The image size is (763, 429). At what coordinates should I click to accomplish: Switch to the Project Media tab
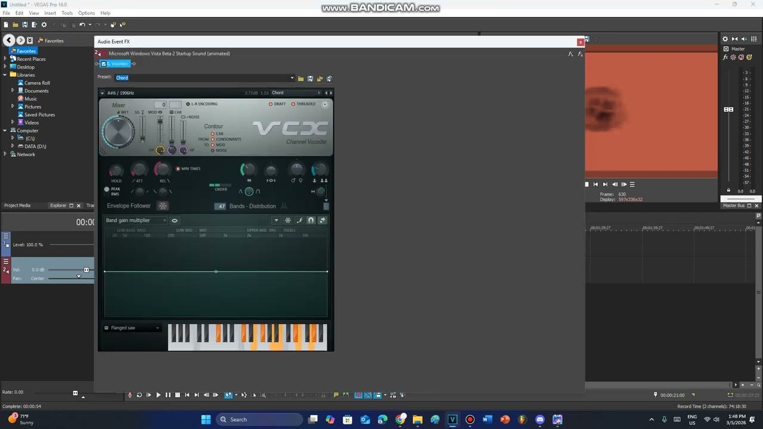click(x=17, y=206)
